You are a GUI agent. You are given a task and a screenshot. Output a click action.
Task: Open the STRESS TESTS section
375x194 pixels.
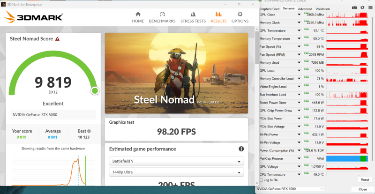point(193,17)
